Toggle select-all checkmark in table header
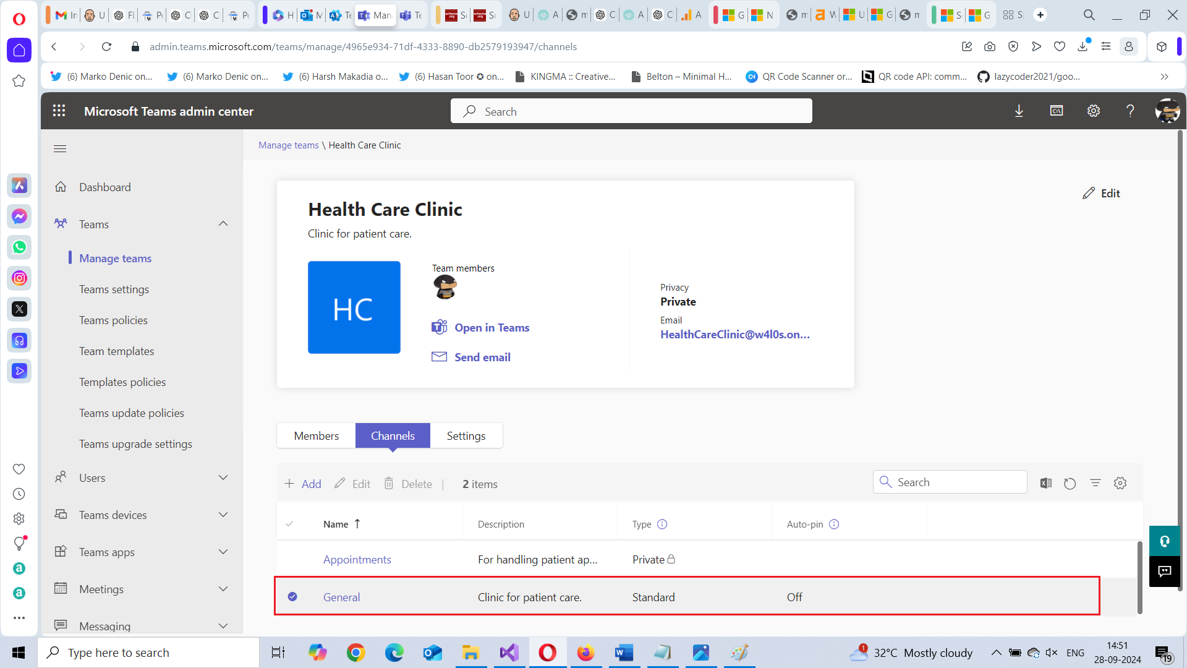 click(x=289, y=524)
